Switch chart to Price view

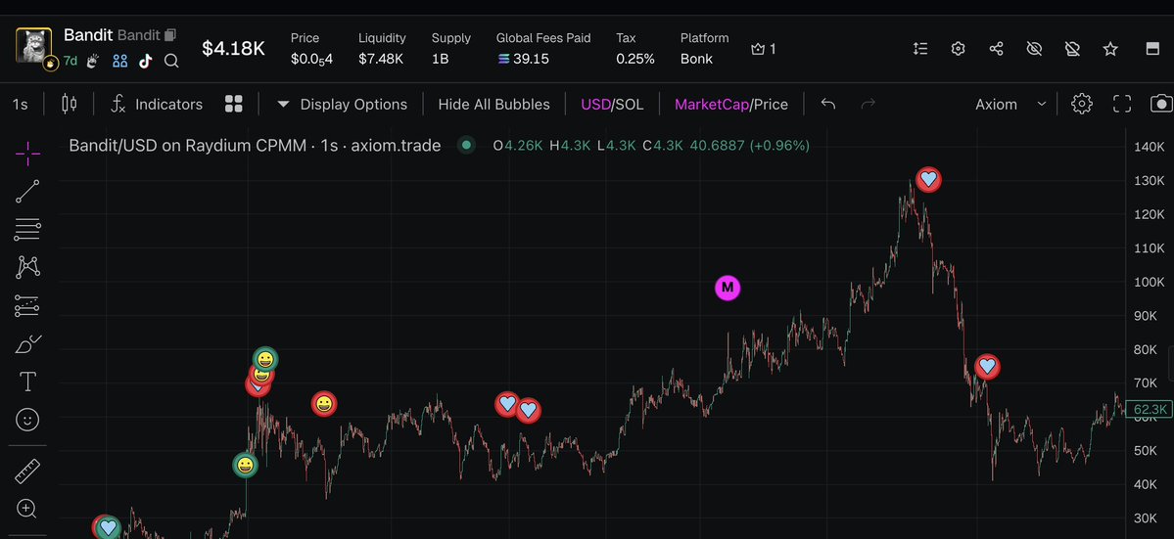click(771, 104)
